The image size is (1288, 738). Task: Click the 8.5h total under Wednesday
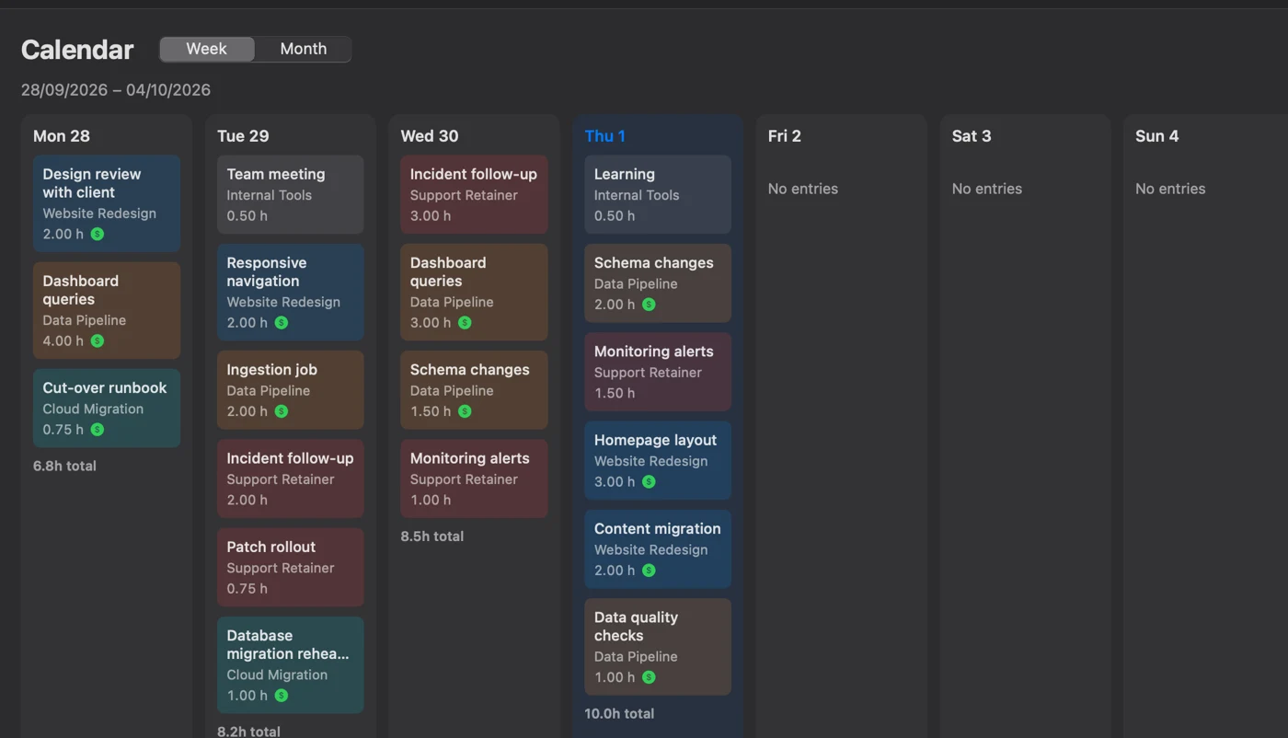(x=432, y=536)
